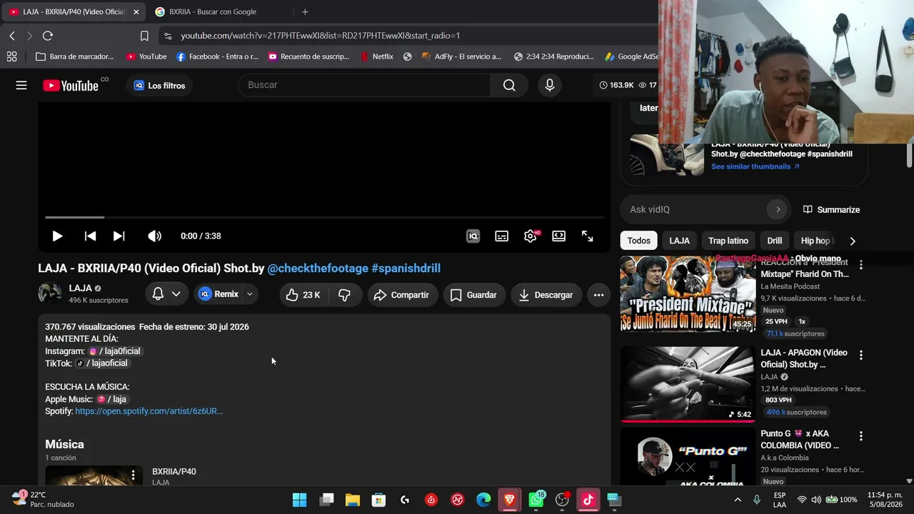Expand the Remix dropdown arrow

click(x=250, y=294)
